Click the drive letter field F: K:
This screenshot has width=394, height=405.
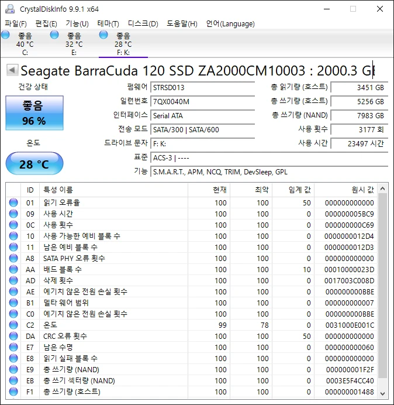[x=202, y=143]
